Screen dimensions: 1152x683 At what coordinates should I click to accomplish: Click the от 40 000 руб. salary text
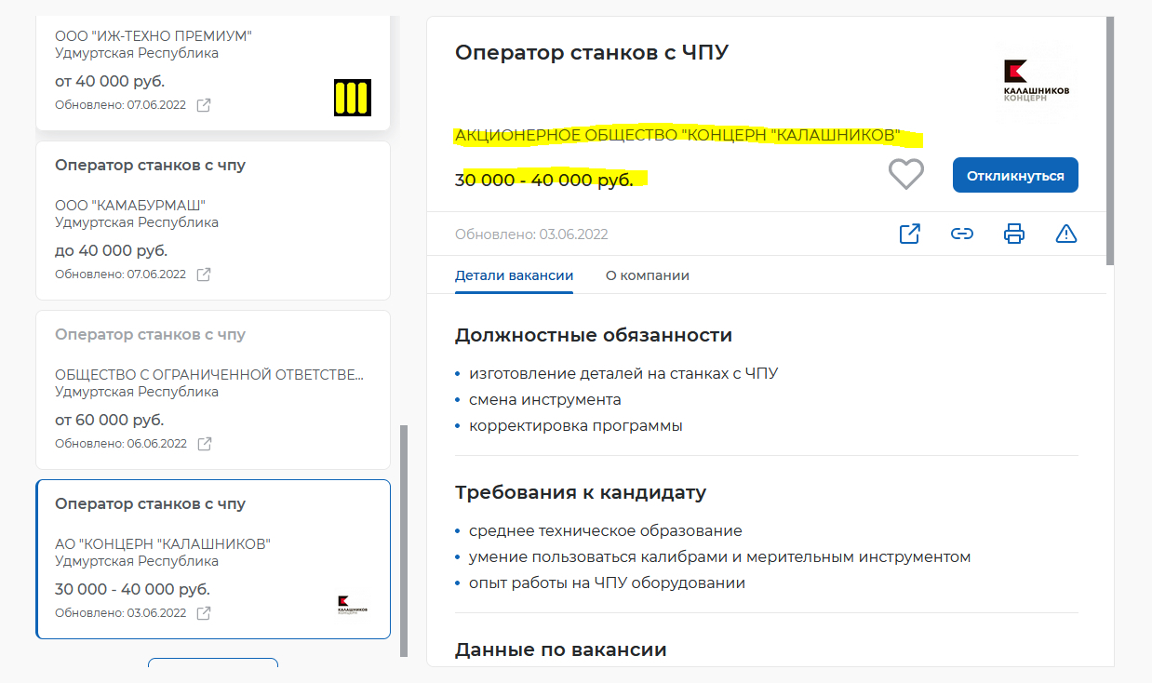tap(110, 81)
